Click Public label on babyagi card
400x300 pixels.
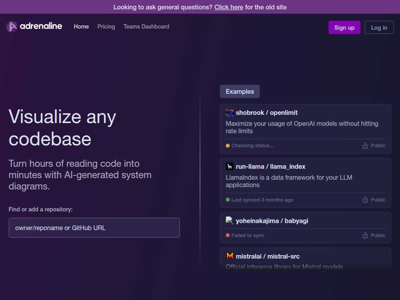click(x=378, y=235)
